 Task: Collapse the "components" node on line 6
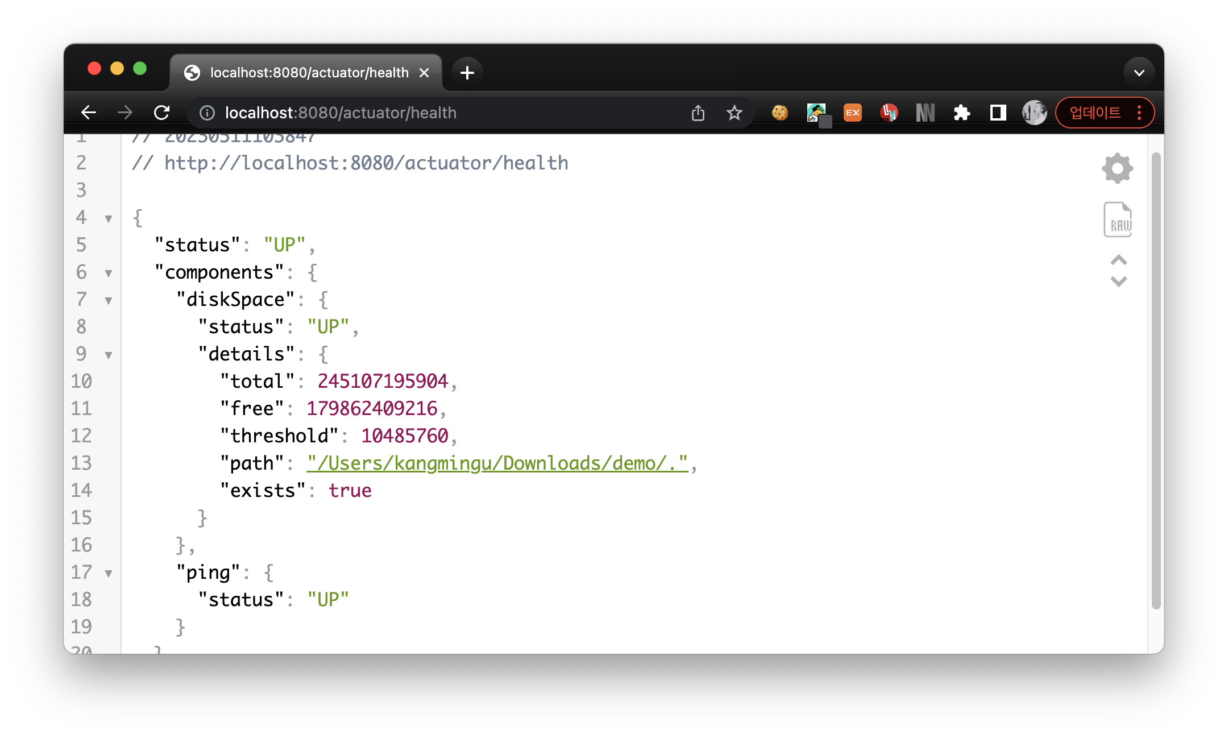109,273
